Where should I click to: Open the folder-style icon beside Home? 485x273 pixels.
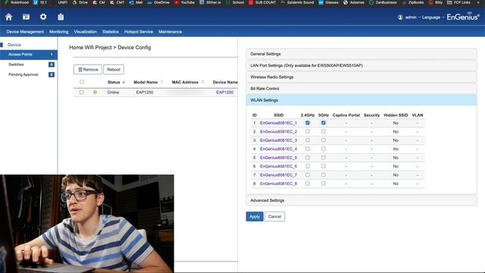(x=26, y=17)
